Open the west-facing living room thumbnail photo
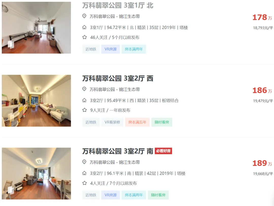The image size is (274, 206). click(36, 101)
